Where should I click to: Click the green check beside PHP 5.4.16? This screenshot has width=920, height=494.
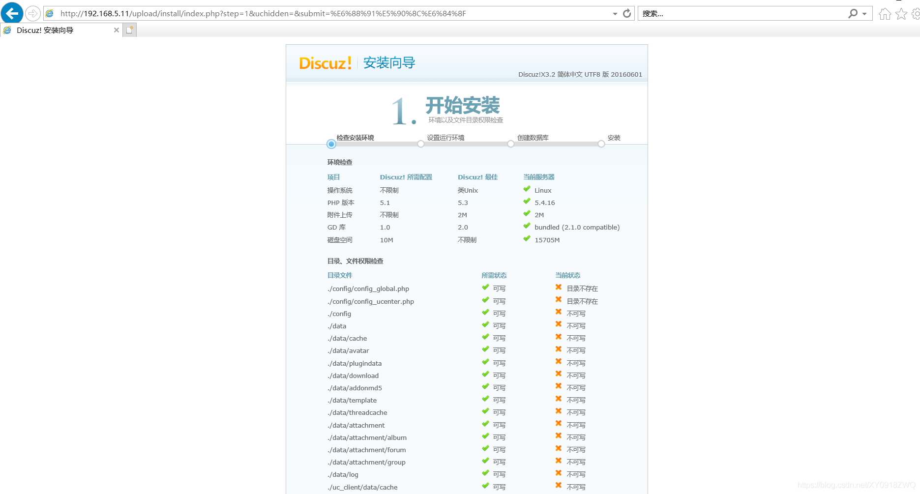527,202
